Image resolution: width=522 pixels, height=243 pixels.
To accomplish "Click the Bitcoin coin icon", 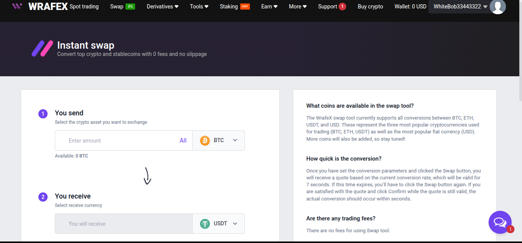I will [205, 140].
